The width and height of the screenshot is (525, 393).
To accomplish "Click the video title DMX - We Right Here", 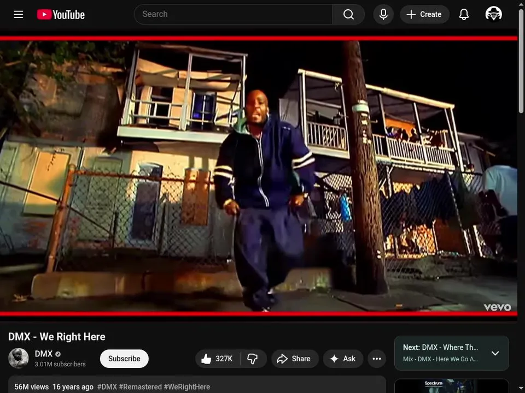I will tap(56, 337).
